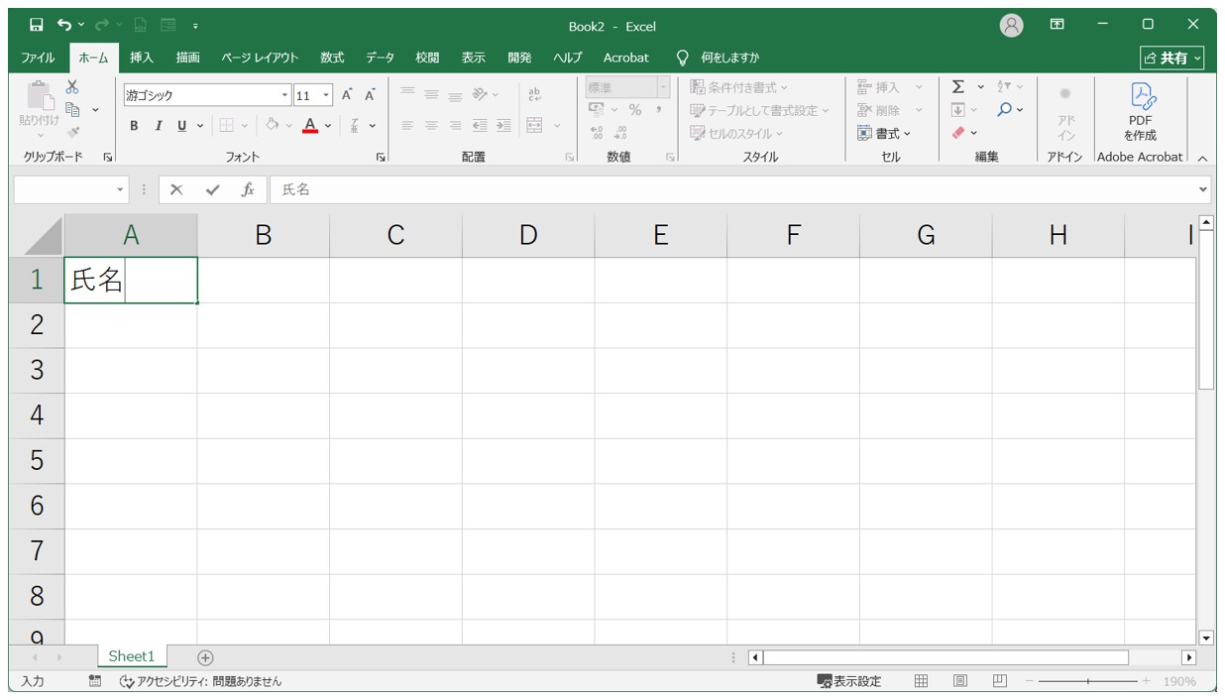Switch to the Acrobat tab
This screenshot has height=700, width=1225.
[626, 58]
